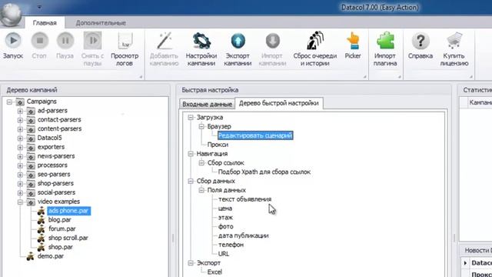The width and height of the screenshot is (492, 277).
Task: Collapse the Браузер node
Action: pyautogui.click(x=201, y=126)
